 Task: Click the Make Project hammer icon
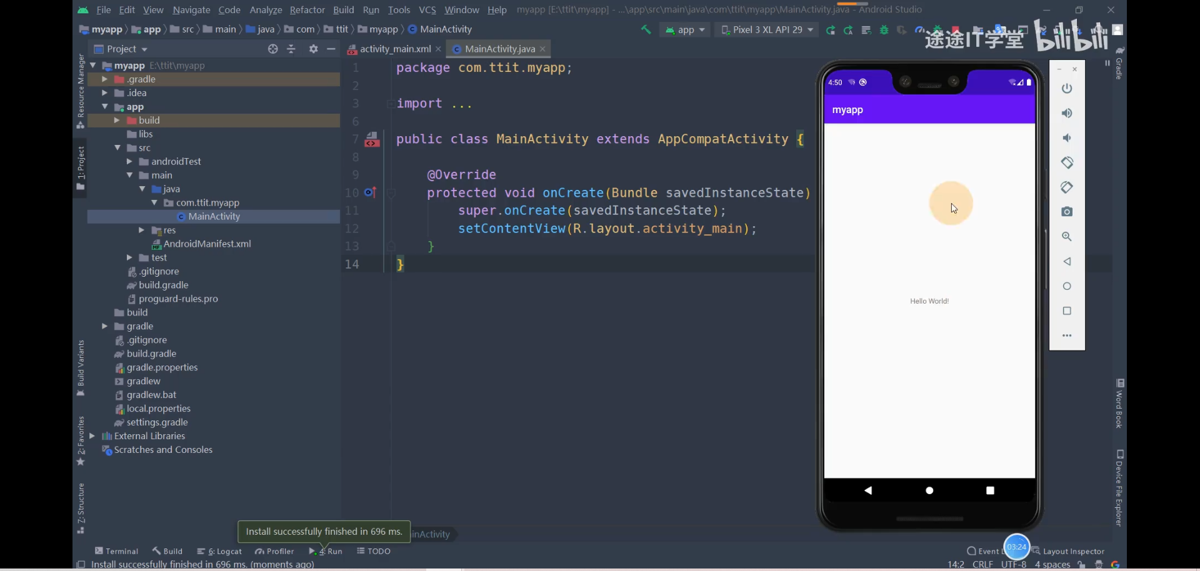click(x=646, y=29)
